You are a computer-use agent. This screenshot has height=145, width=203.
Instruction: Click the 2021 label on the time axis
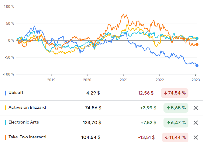click(x=123, y=80)
